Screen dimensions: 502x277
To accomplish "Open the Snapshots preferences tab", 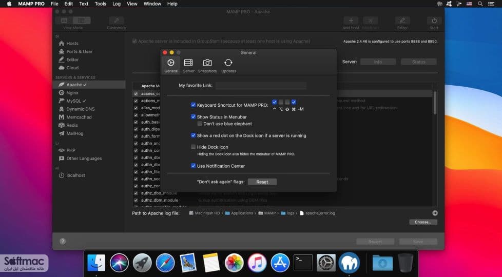I will pos(207,66).
